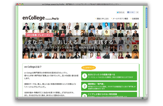
Task: Click the Powered by ProFile logo
Action: click(52, 19)
